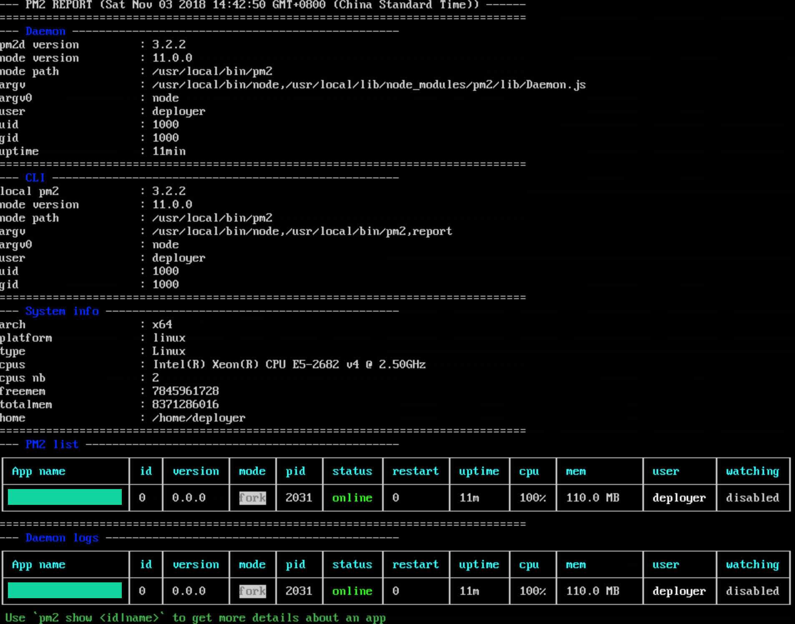
Task: Select node version 11.0.0 in CLI section
Action: [x=172, y=205]
